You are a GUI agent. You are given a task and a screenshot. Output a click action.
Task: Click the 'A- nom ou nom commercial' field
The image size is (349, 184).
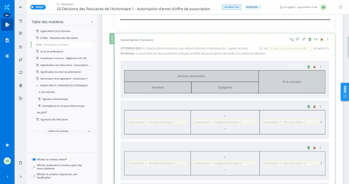(x=290, y=48)
